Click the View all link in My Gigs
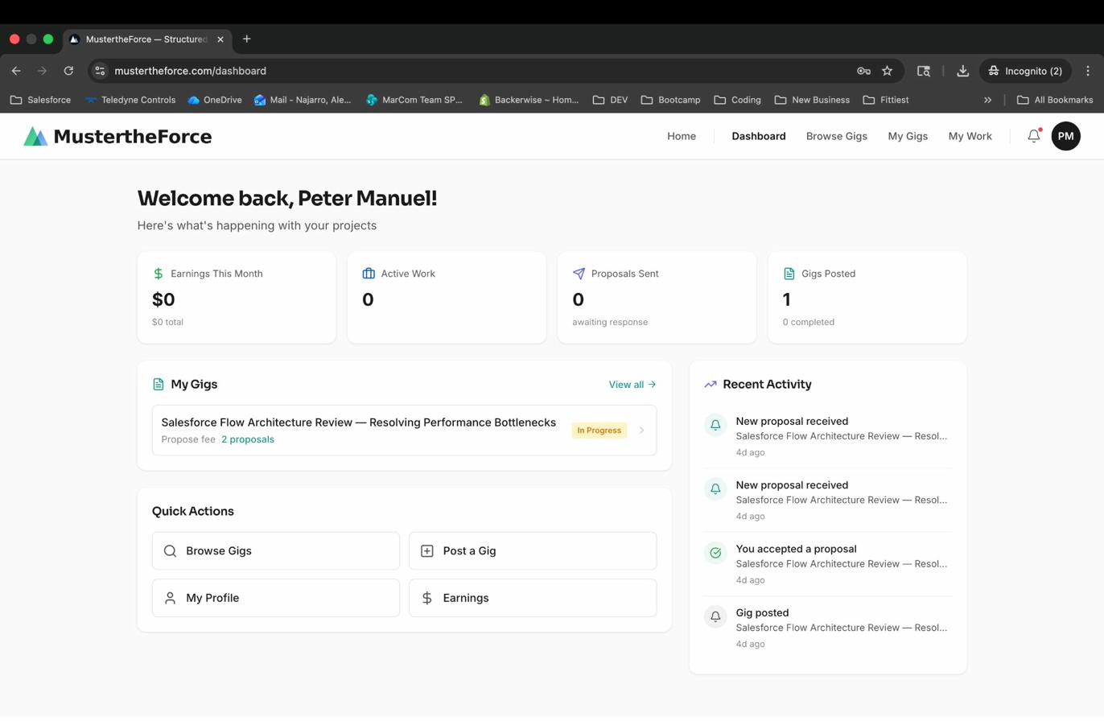This screenshot has width=1104, height=721. coord(632,385)
